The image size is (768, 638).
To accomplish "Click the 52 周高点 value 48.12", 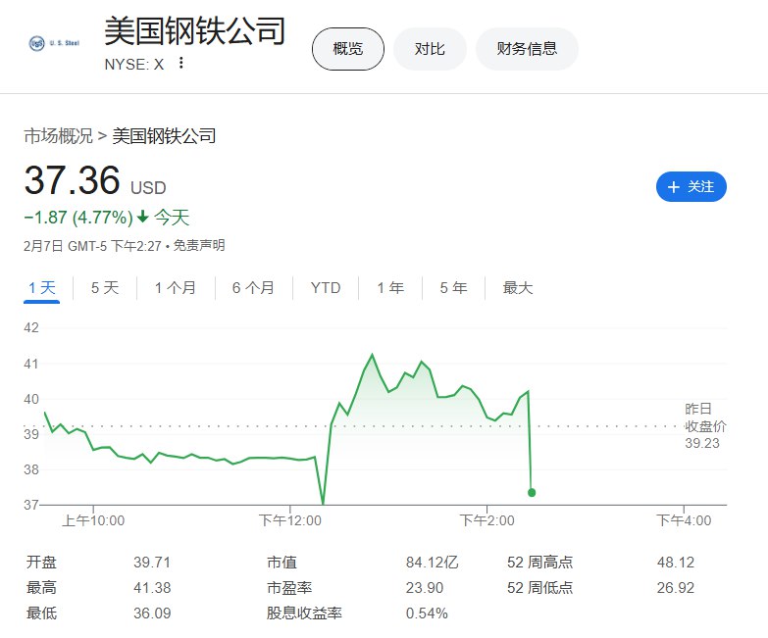I will coord(676,563).
